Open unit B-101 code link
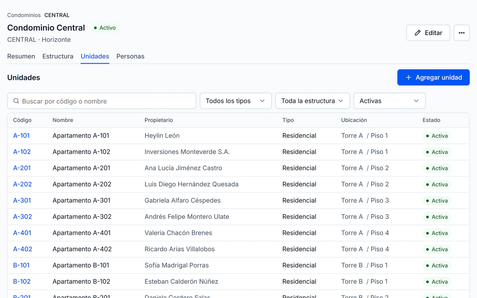This screenshot has width=477, height=298. click(x=21, y=265)
